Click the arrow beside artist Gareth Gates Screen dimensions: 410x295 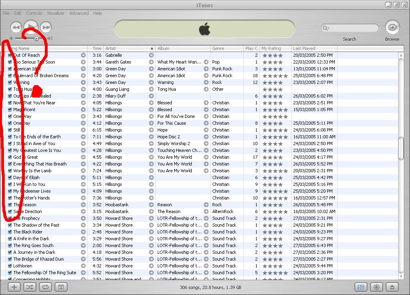coord(151,62)
